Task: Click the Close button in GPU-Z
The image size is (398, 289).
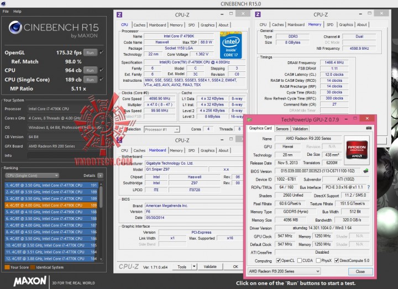Action: (360, 271)
